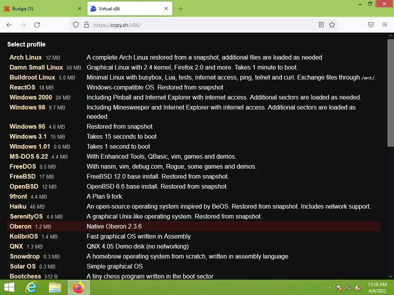Select the Windows 98 profile

click(27, 108)
